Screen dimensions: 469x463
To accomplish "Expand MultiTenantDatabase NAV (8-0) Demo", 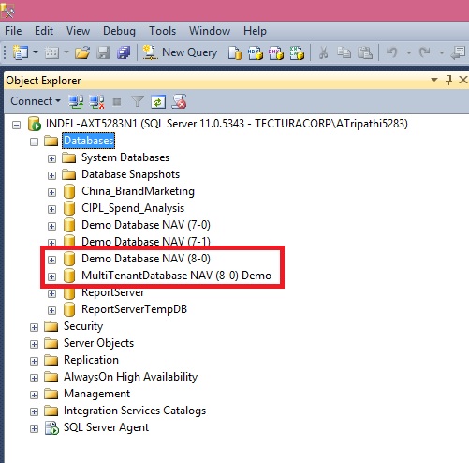I will pos(51,277).
